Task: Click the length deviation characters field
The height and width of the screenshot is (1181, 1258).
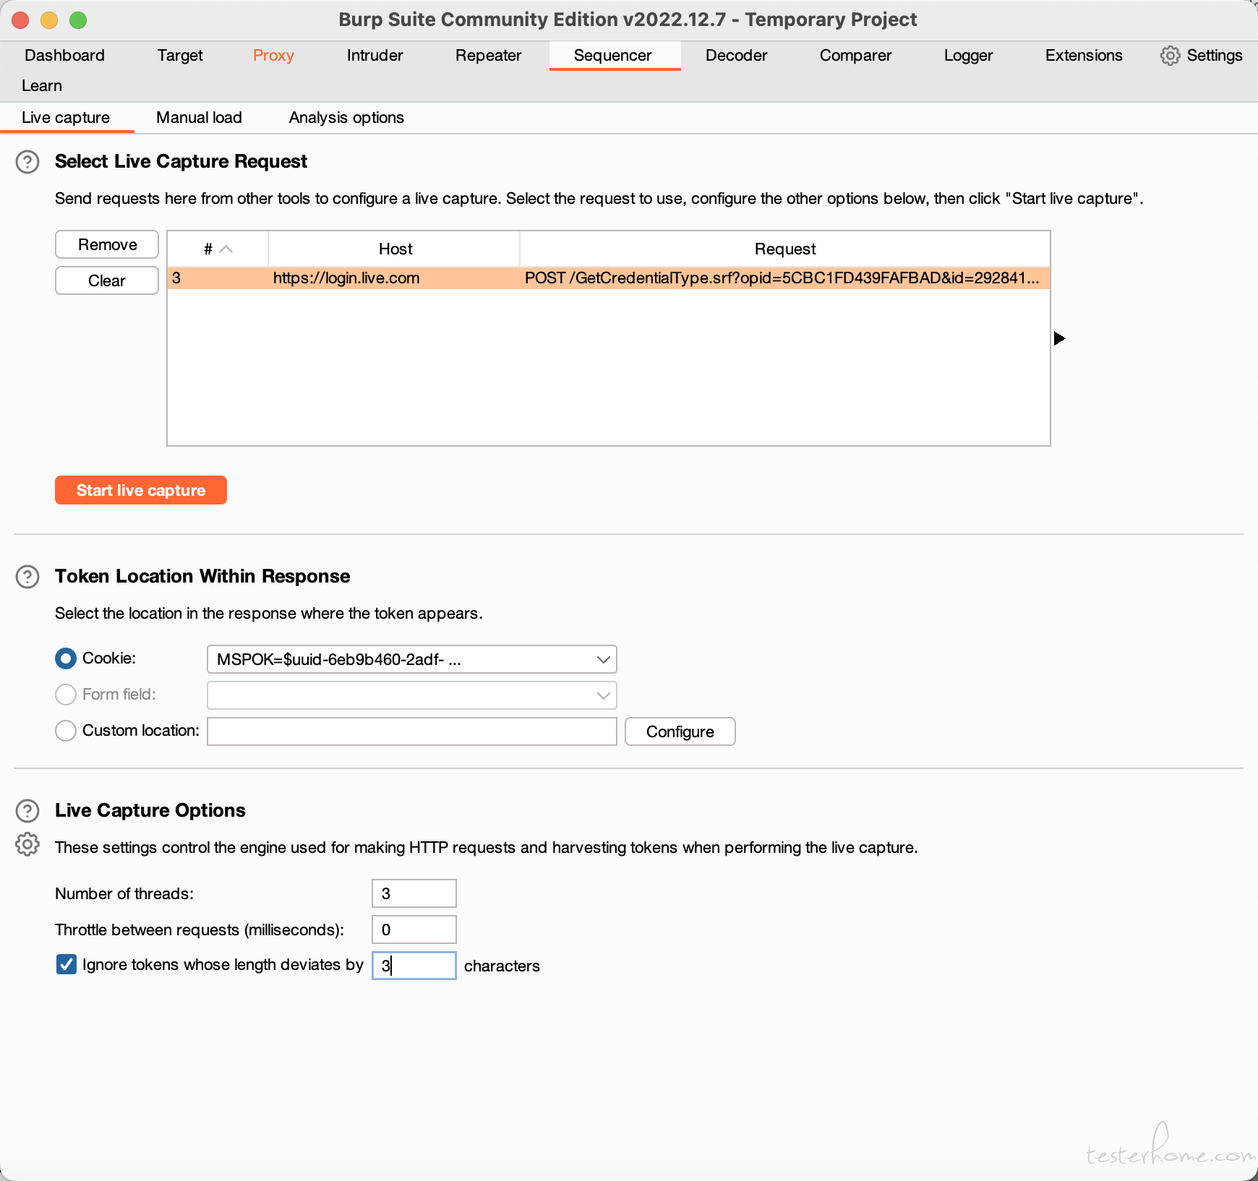Action: [x=414, y=966]
